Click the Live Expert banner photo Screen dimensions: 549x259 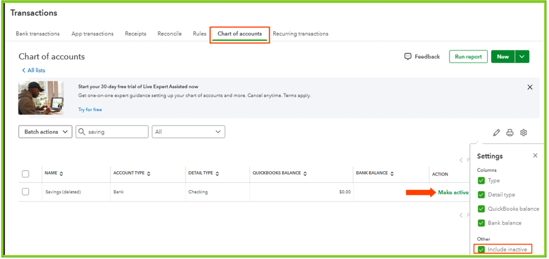(41, 98)
